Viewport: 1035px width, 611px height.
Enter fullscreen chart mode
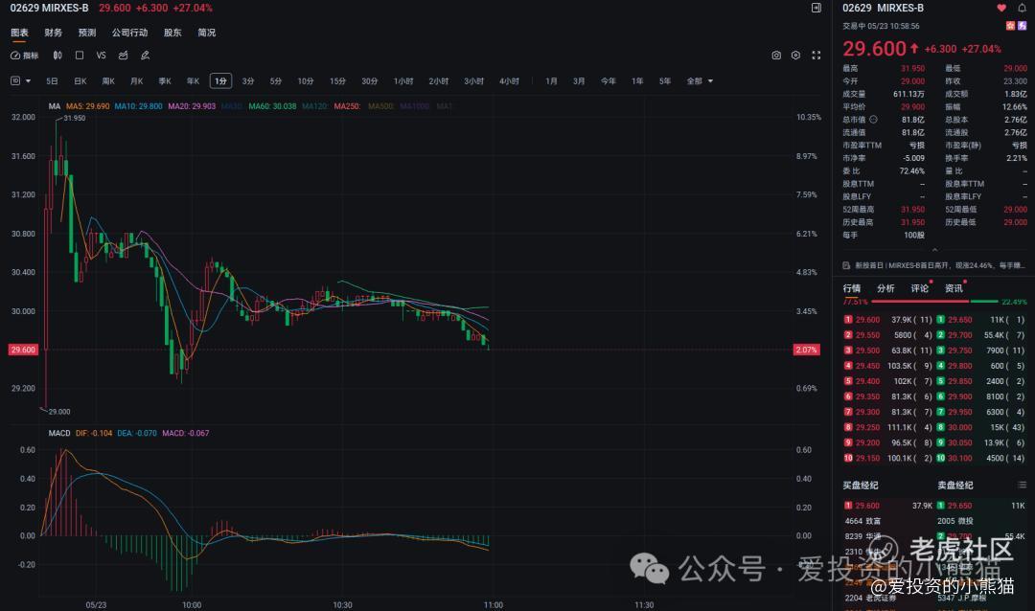pyautogui.click(x=816, y=56)
